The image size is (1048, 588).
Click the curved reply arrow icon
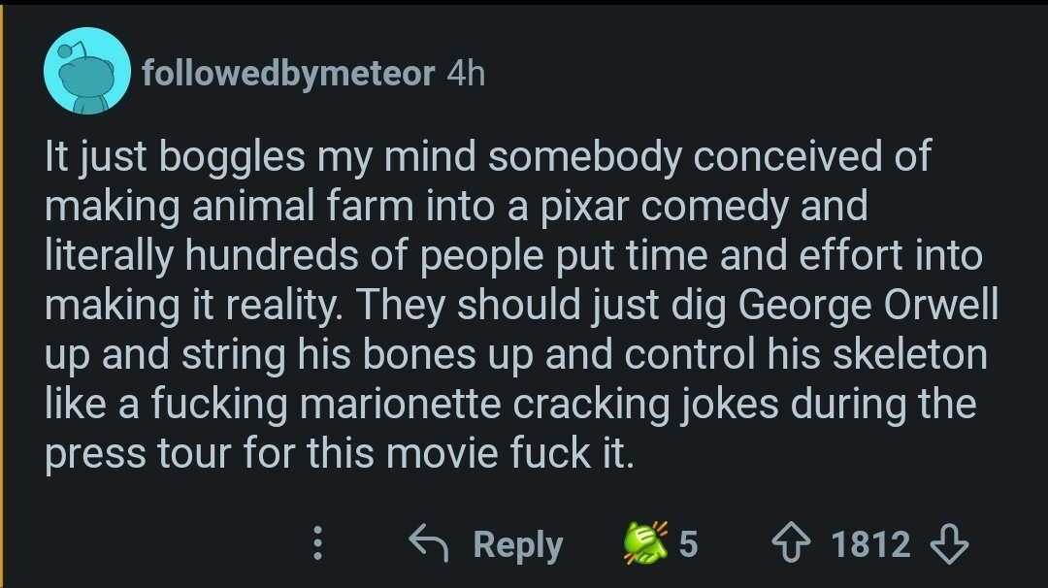[430, 544]
